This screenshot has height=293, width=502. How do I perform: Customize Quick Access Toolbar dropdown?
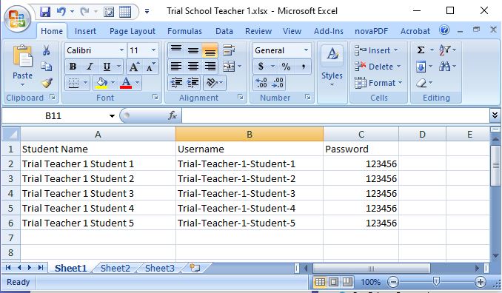click(147, 12)
